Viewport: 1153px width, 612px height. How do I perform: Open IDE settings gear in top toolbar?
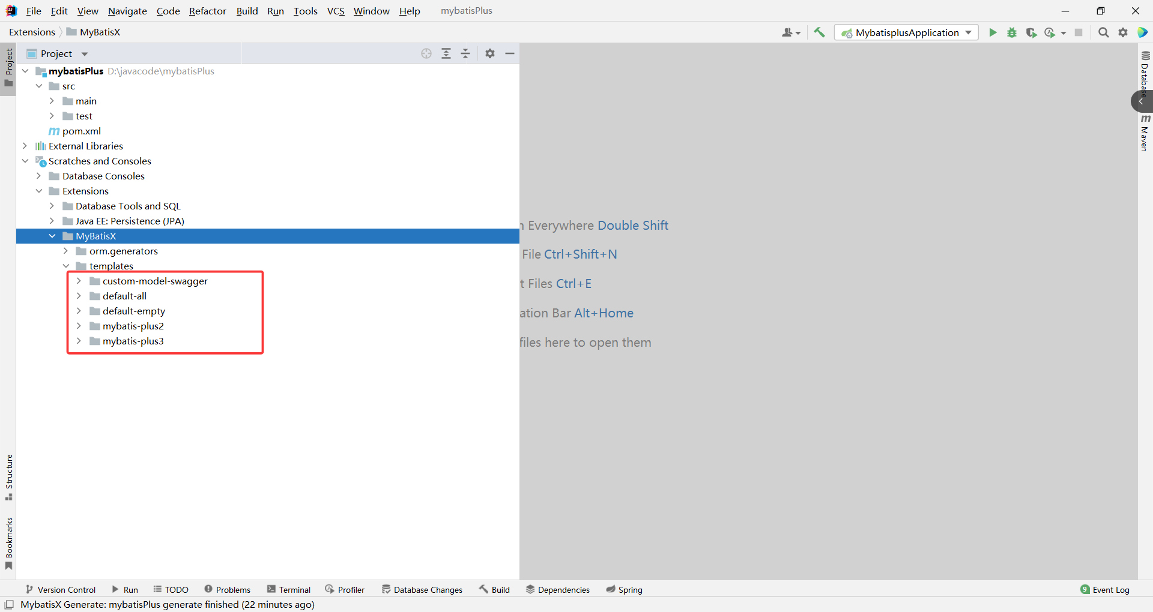click(1123, 32)
